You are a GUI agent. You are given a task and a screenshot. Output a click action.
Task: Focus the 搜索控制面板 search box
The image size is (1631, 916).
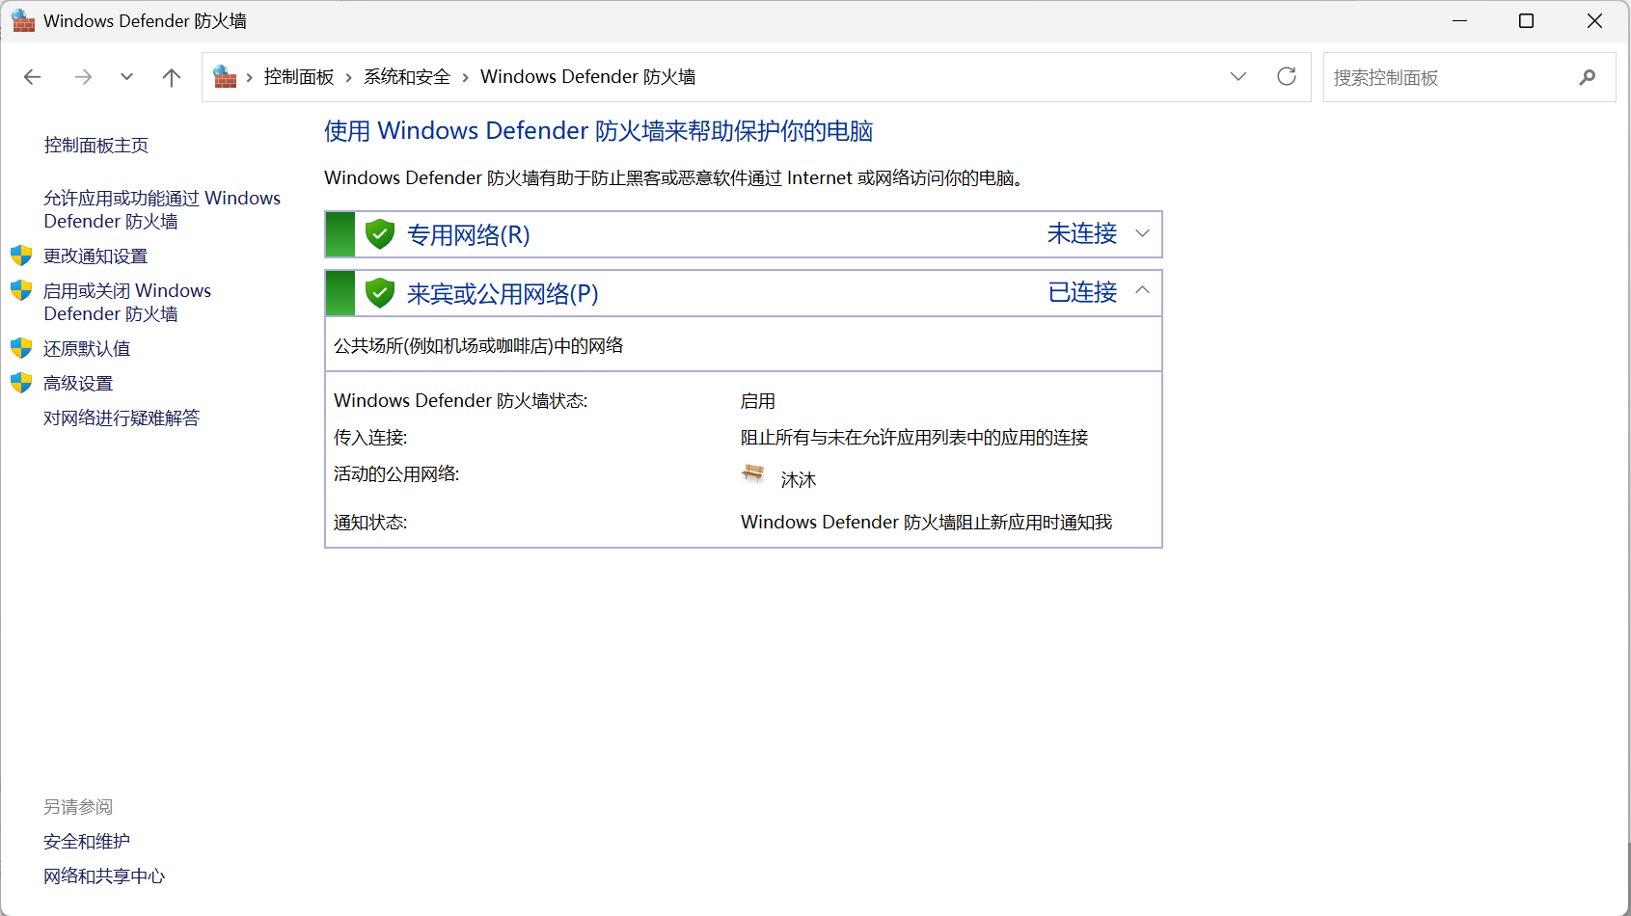[x=1469, y=77]
